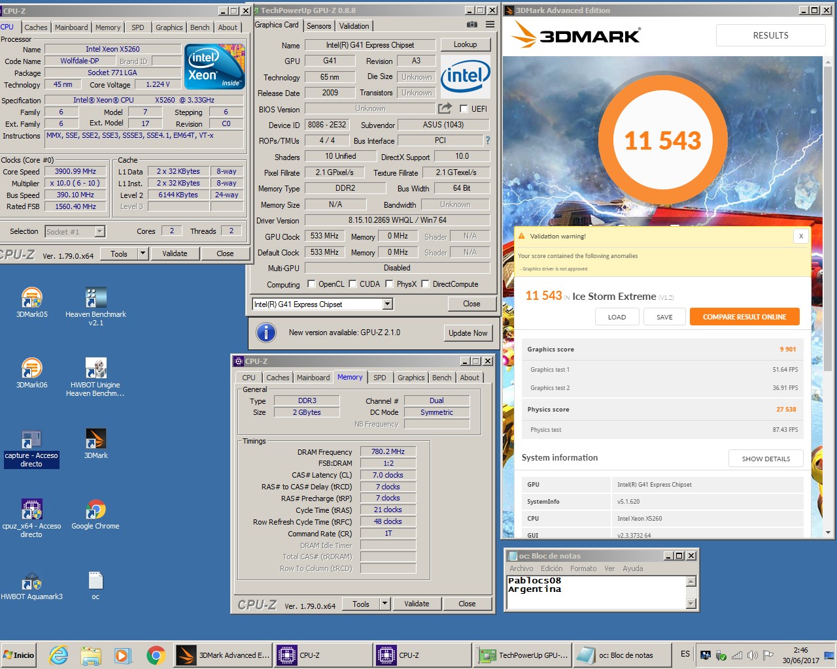The height and width of the screenshot is (669, 837).
Task: Open Google Chrome desktop icon
Action: 95,514
